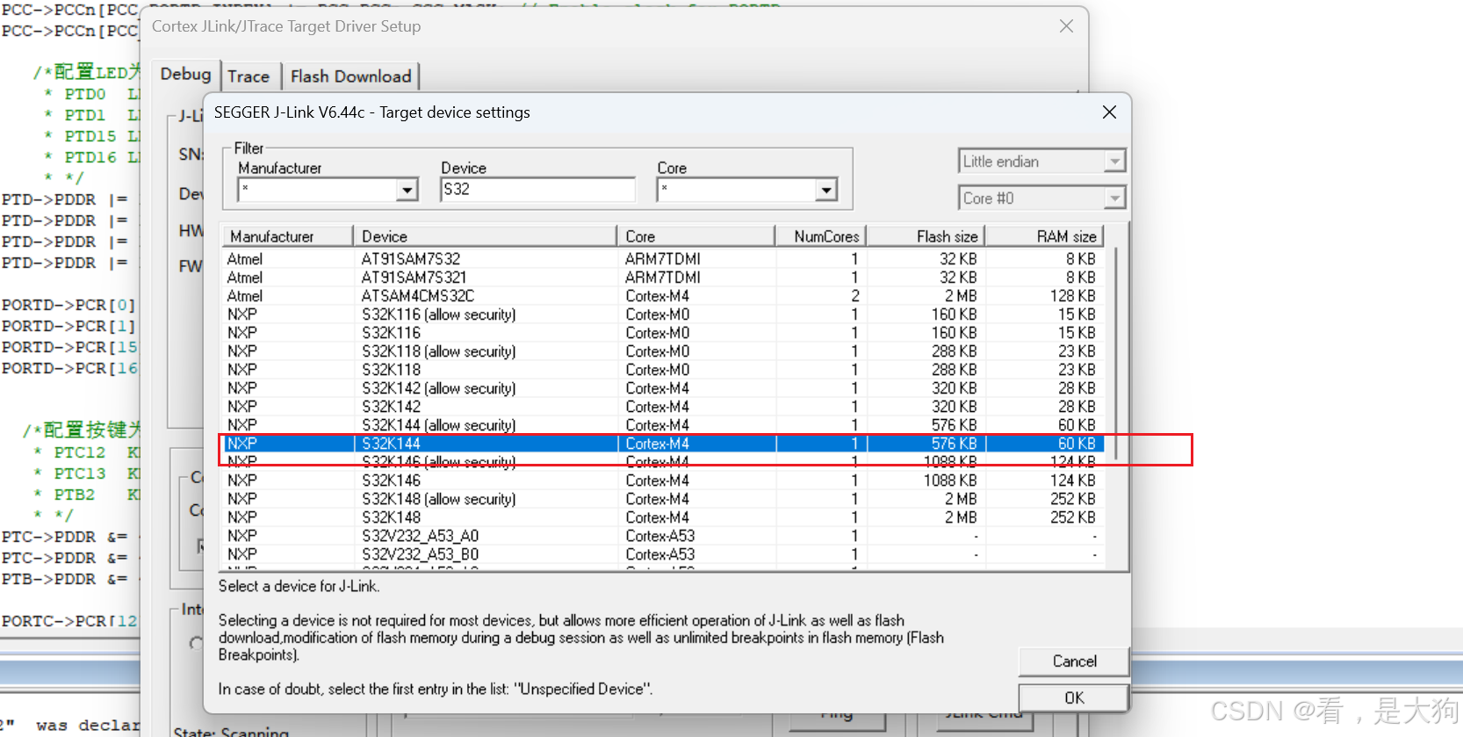Screen dimensions: 1463x737
Task: Select the S32K142 (allow security) row
Action: pos(662,388)
